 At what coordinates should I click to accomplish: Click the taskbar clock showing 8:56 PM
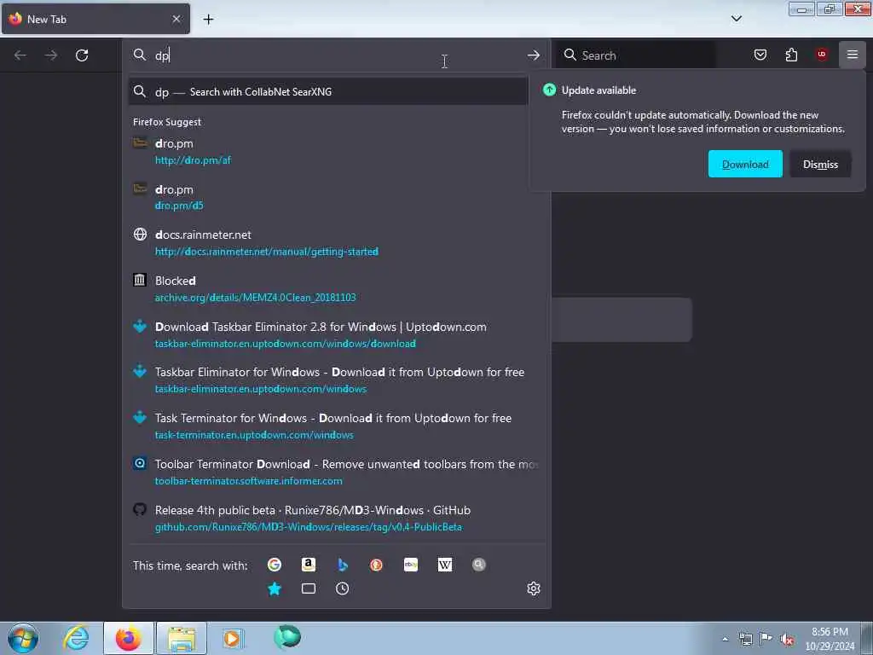pyautogui.click(x=830, y=639)
